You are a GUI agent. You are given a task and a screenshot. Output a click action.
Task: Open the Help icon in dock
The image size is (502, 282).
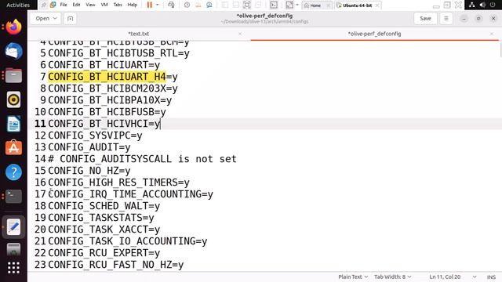coord(13,172)
